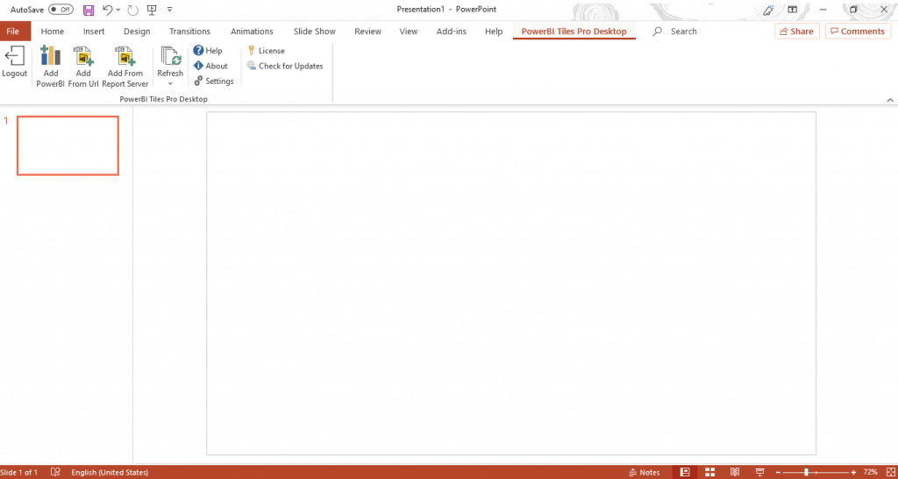The width and height of the screenshot is (898, 479).
Task: Toggle the Notes pane button
Action: (645, 472)
